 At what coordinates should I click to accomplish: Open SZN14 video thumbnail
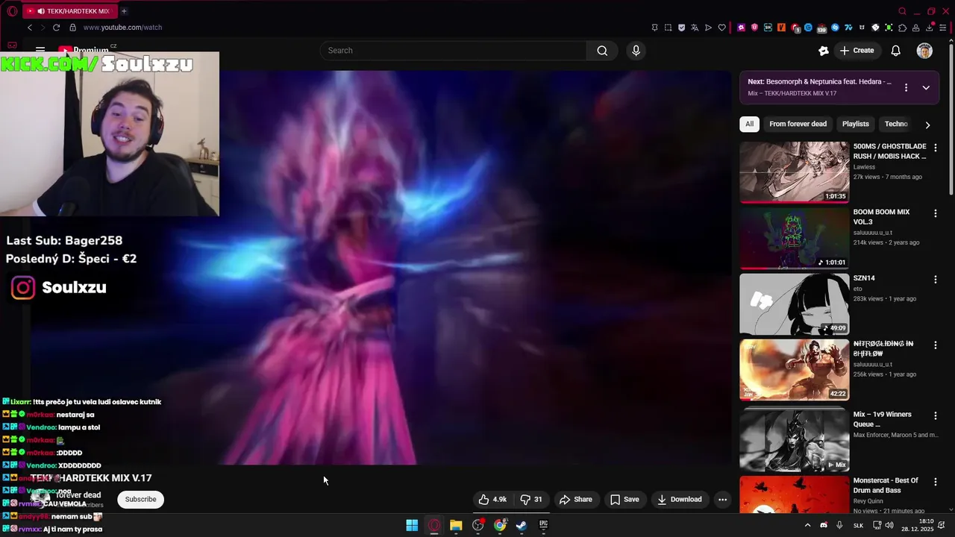(794, 304)
